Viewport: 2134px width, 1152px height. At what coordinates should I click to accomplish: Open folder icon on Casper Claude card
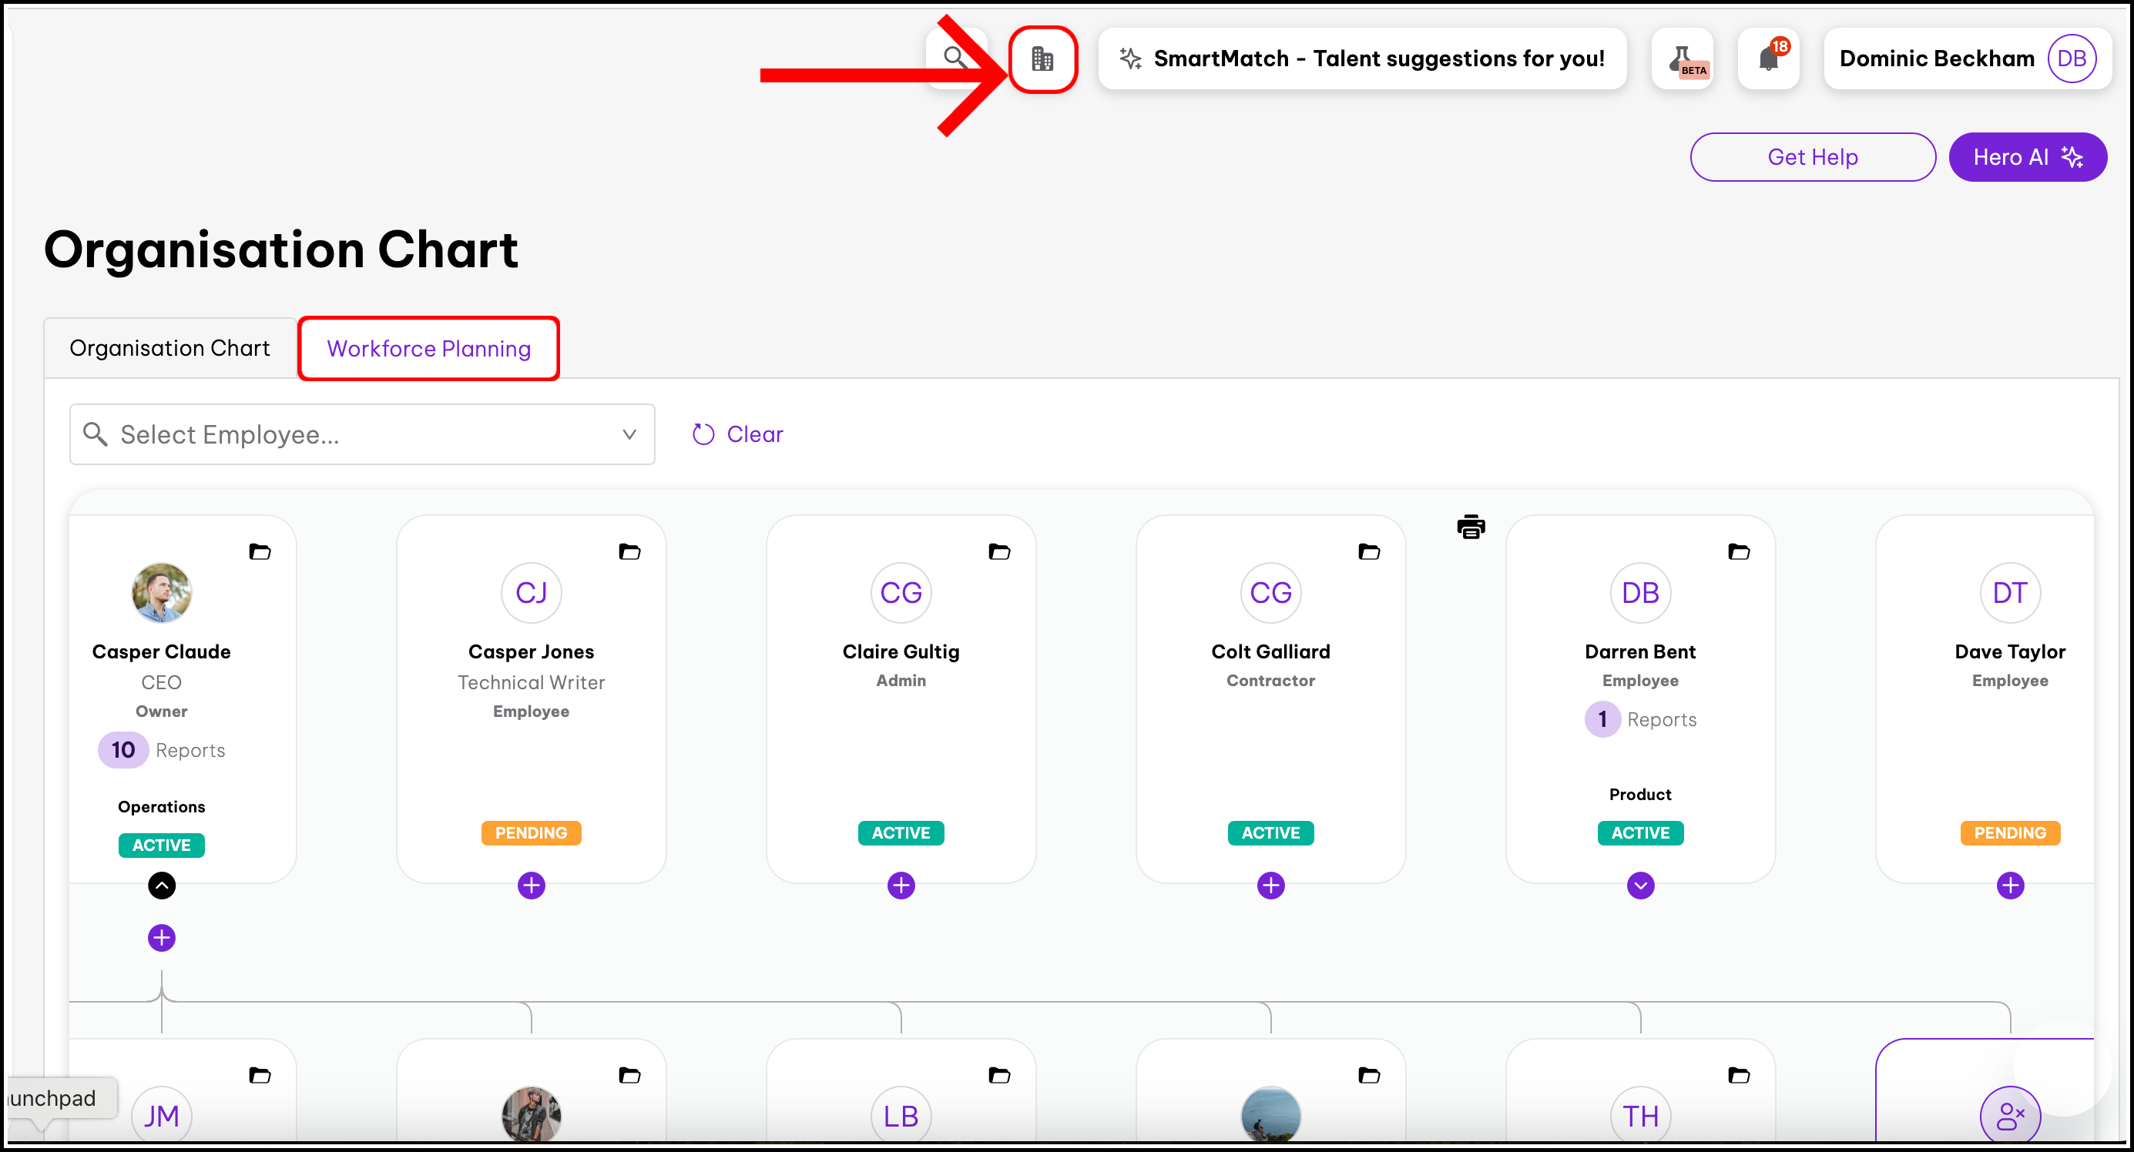coord(260,551)
